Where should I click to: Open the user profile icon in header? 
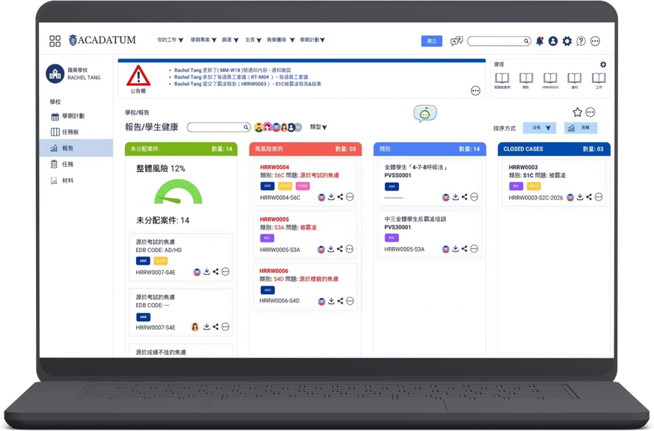pos(553,41)
